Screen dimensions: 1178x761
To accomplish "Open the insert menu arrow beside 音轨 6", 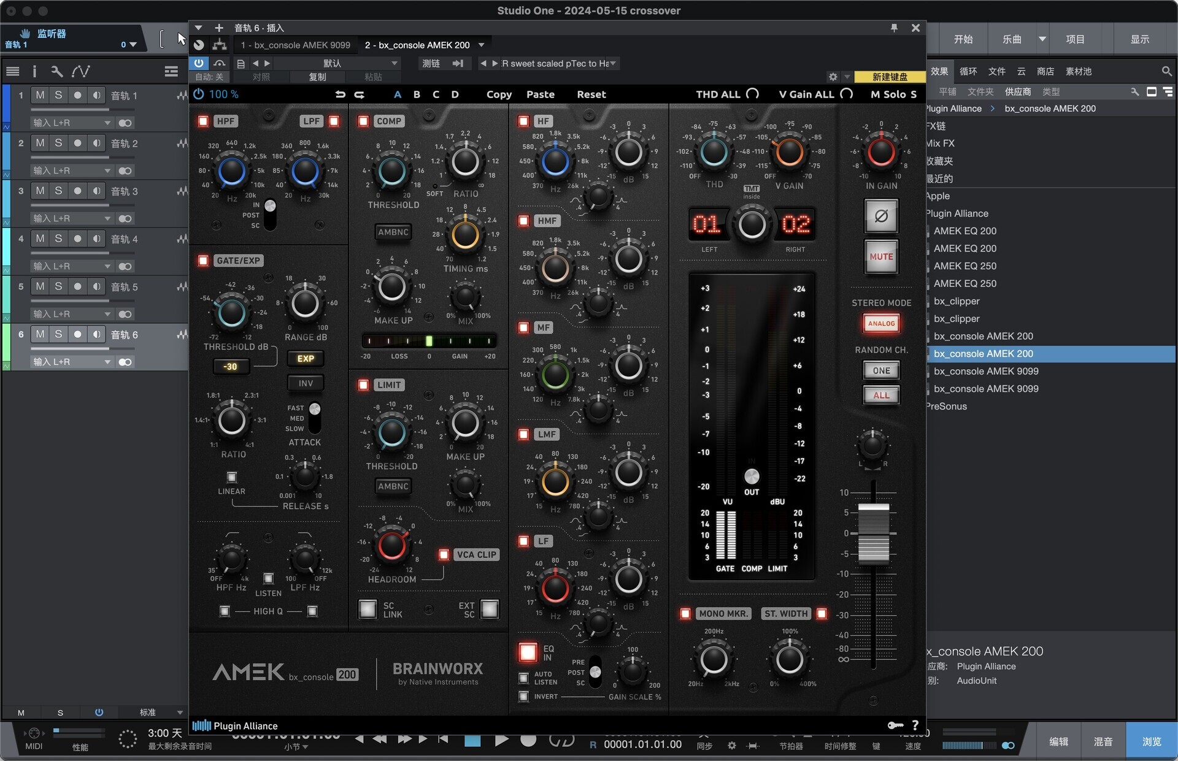I will 198,28.
